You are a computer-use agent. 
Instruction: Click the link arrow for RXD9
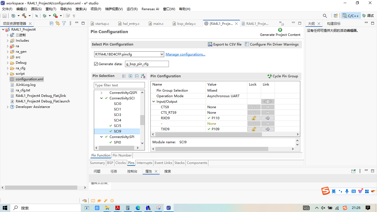pyautogui.click(x=268, y=118)
